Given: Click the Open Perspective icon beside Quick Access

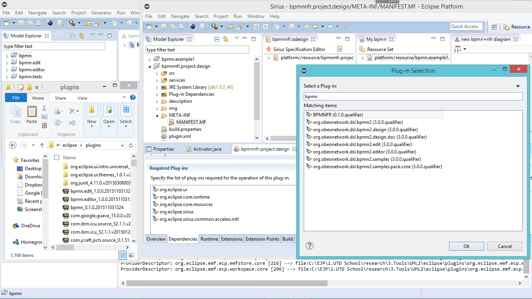Looking at the screenshot, I should coord(494,27).
